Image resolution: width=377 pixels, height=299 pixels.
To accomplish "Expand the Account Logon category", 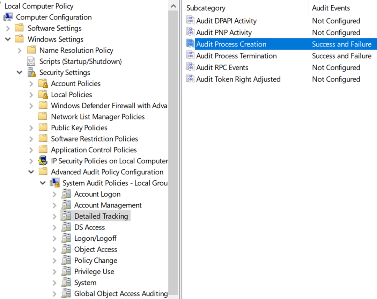I will 54,194.
